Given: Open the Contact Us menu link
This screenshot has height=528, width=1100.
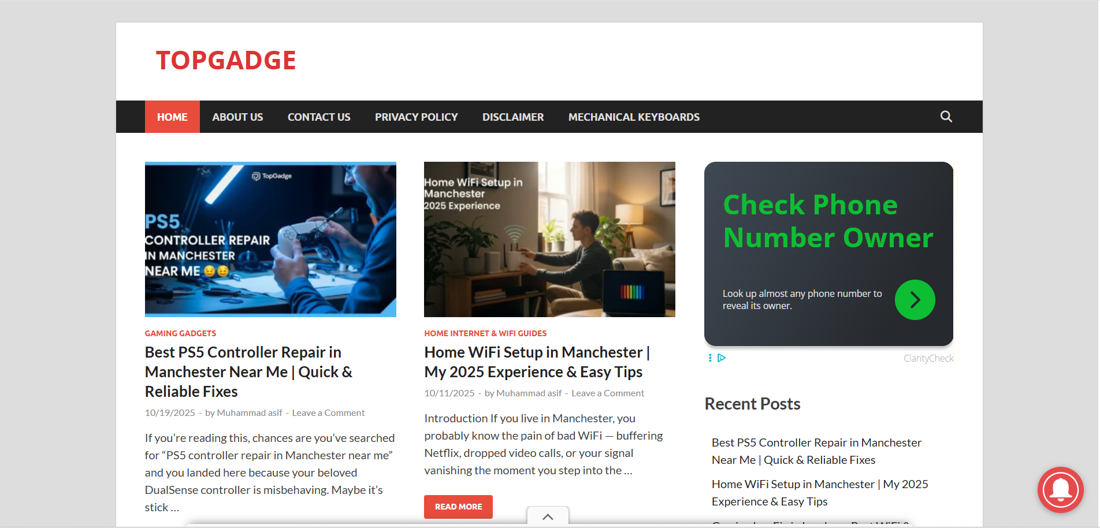Looking at the screenshot, I should coord(319,117).
